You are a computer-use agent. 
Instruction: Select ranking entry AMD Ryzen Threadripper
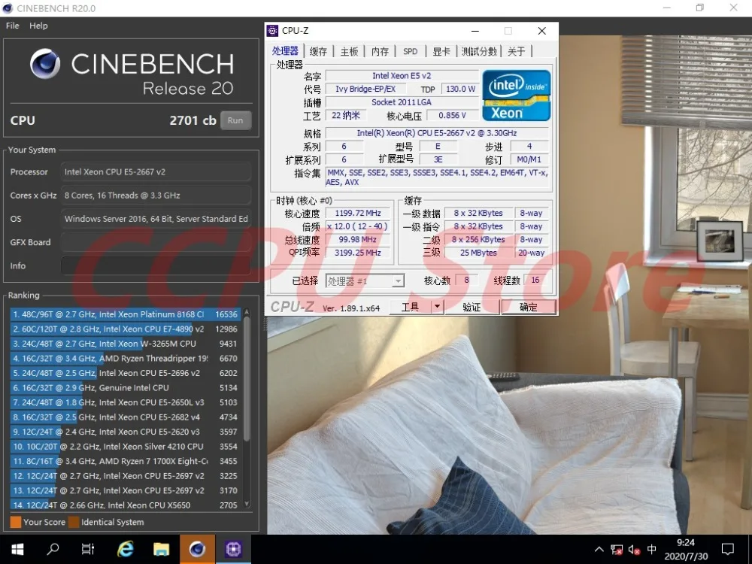pyautogui.click(x=125, y=359)
